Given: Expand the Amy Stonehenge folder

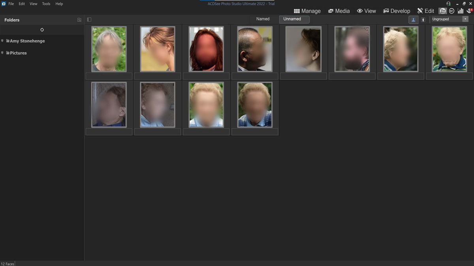Looking at the screenshot, I should (x=2, y=41).
